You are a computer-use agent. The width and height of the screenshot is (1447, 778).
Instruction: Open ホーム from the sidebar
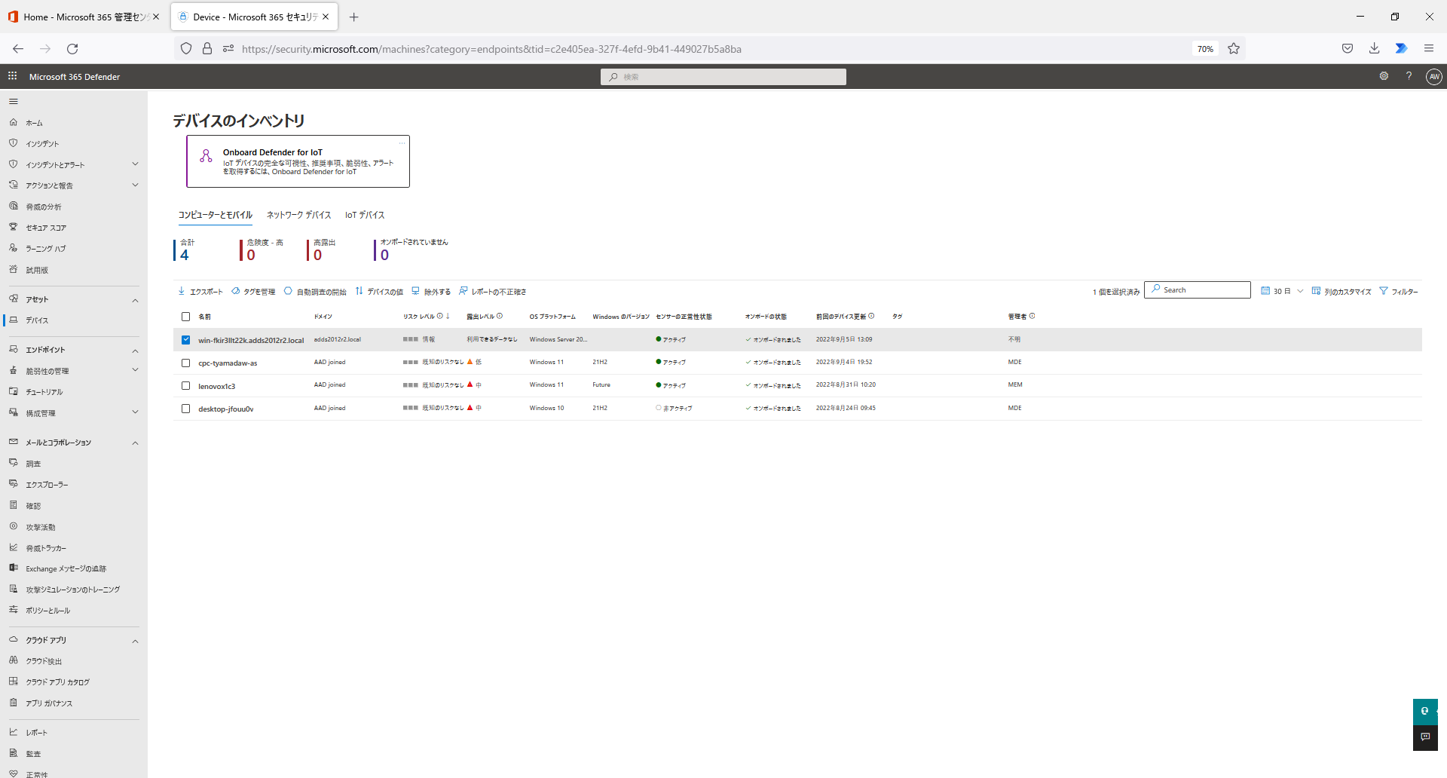(x=34, y=123)
